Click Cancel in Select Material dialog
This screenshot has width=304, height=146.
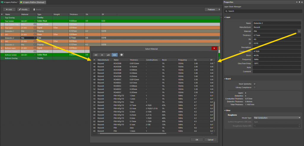[x=210, y=139]
